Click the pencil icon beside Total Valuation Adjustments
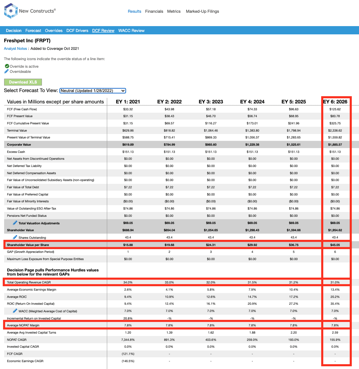The width and height of the screenshot is (359, 369). [15, 223]
